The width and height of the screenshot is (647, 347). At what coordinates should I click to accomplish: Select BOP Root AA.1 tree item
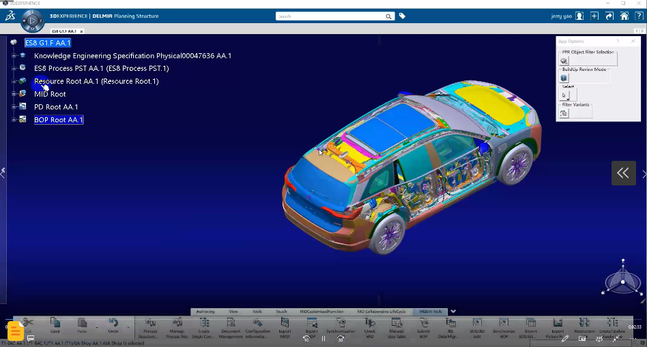[x=59, y=120]
